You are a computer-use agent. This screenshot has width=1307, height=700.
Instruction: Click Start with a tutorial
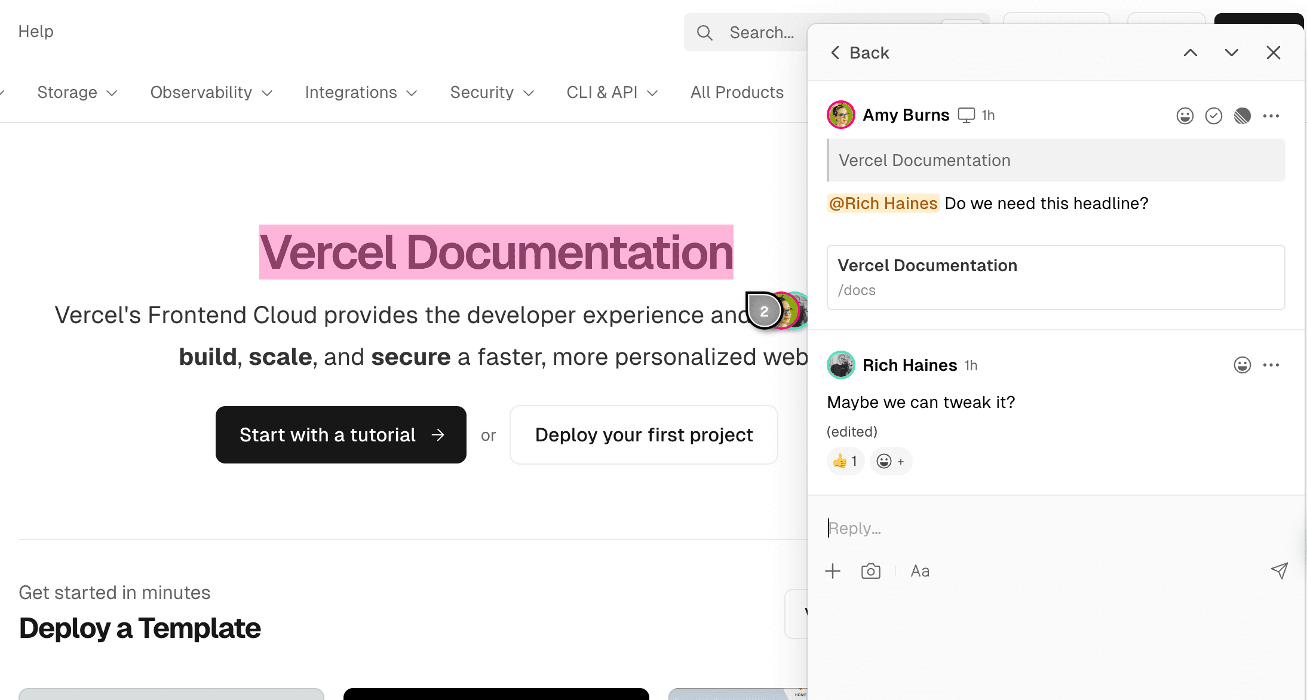(x=340, y=435)
